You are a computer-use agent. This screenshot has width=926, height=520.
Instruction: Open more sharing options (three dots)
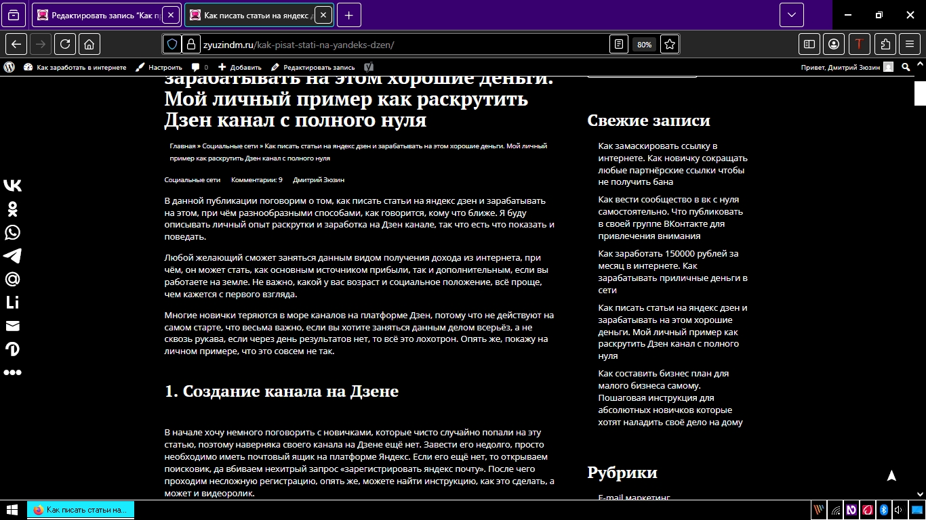pos(12,372)
